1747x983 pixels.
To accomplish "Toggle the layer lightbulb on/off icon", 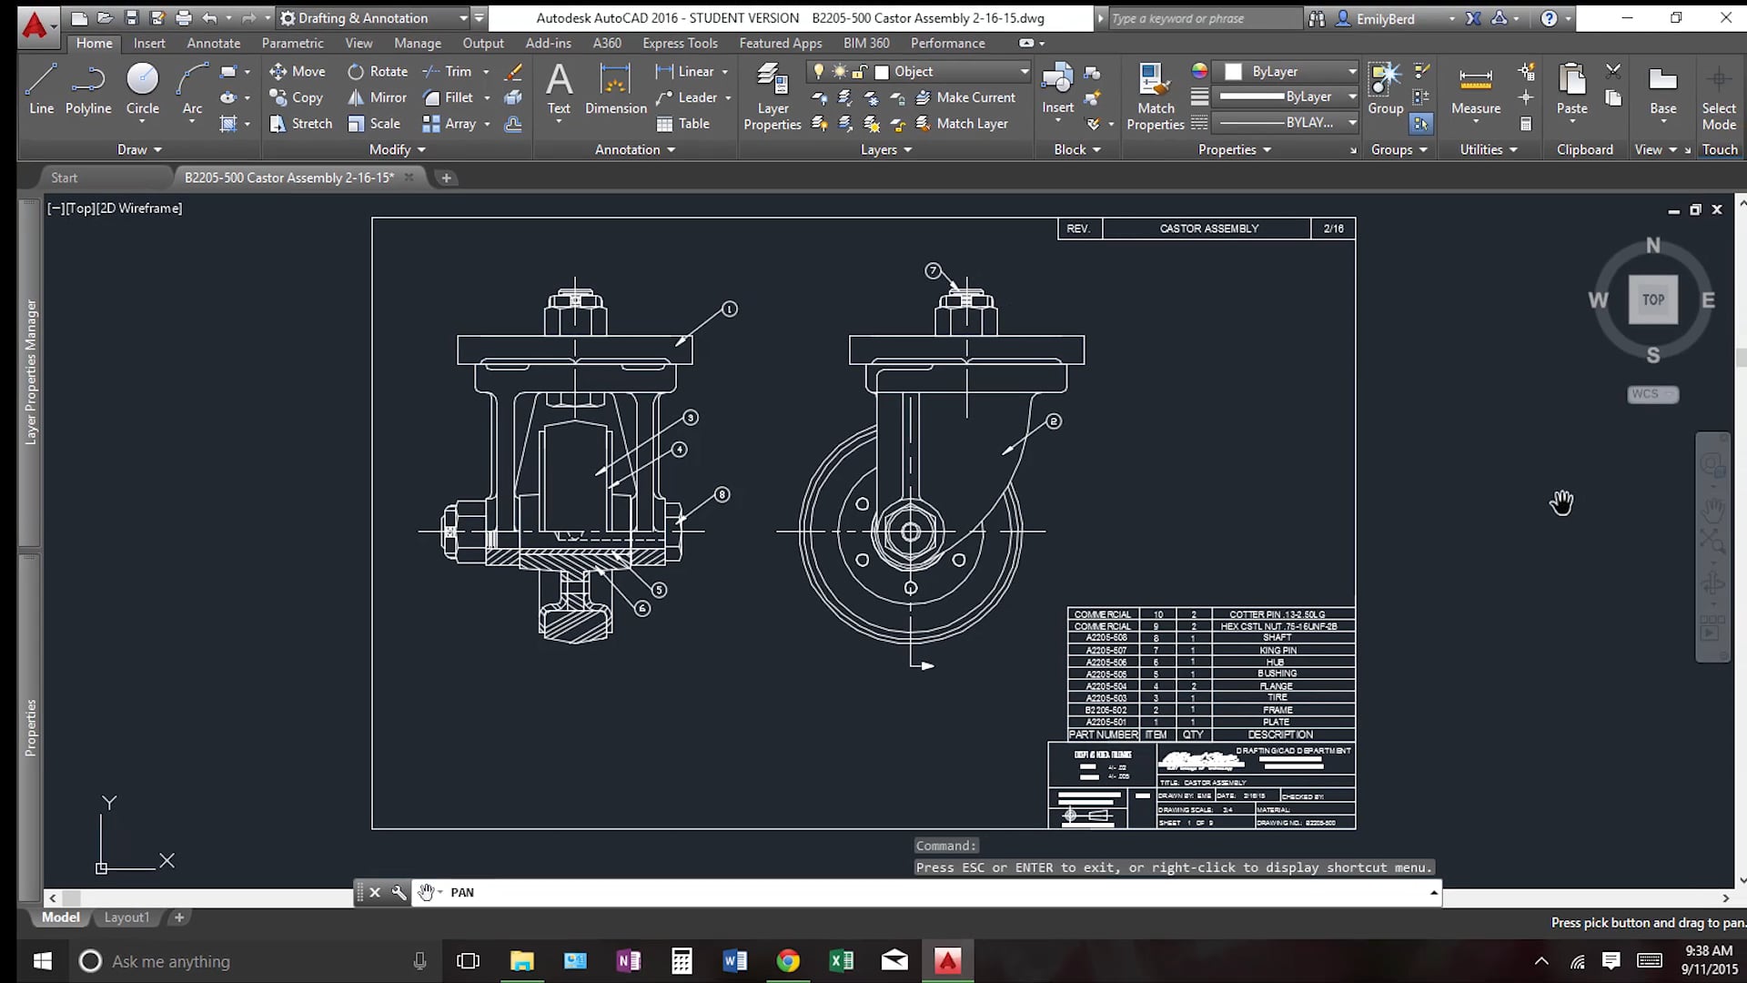I will point(818,71).
